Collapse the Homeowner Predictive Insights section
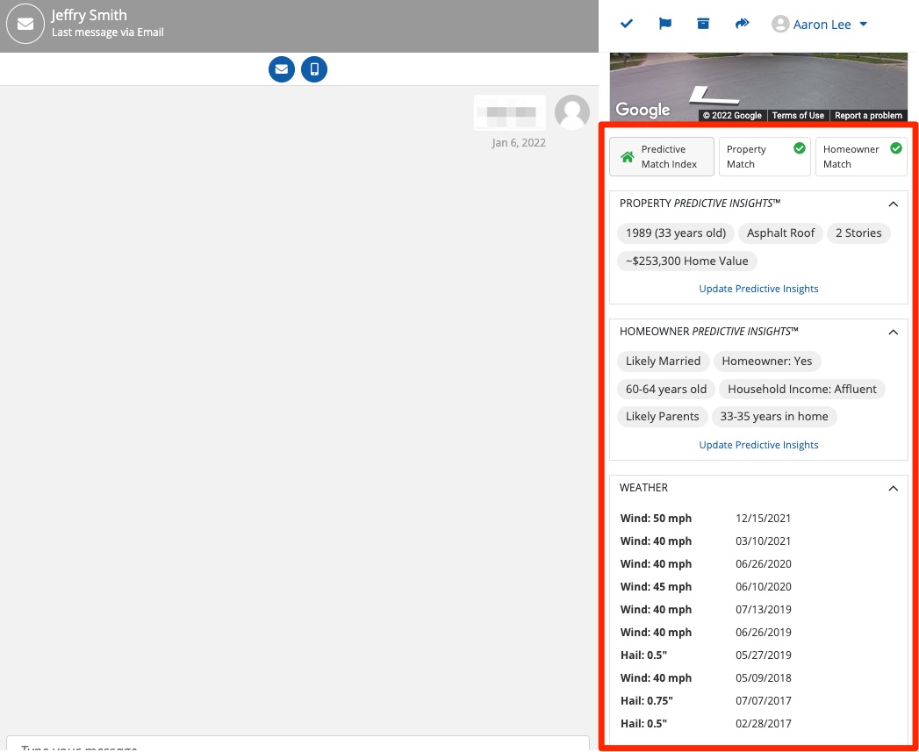The height and width of the screenshot is (752, 919). pyautogui.click(x=893, y=332)
